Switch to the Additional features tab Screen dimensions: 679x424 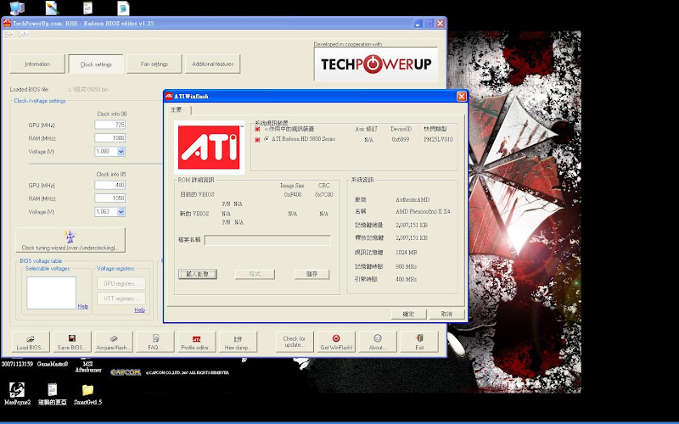(x=213, y=64)
